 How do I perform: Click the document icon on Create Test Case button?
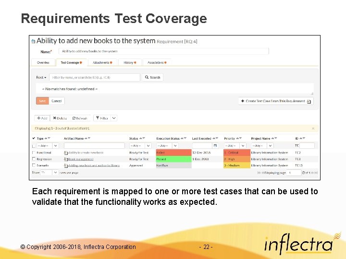pos(309,101)
